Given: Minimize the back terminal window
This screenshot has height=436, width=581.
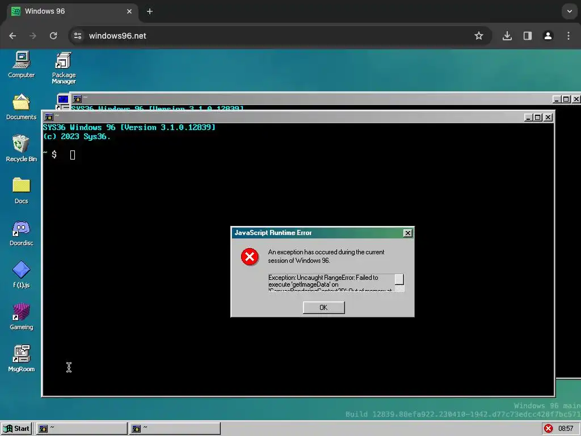Looking at the screenshot, I should pyautogui.click(x=557, y=99).
